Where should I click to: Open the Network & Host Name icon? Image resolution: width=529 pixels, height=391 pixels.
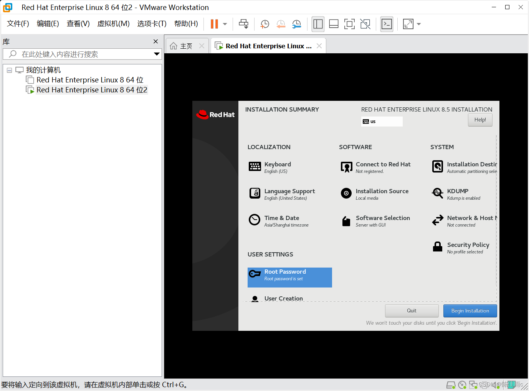click(x=438, y=220)
